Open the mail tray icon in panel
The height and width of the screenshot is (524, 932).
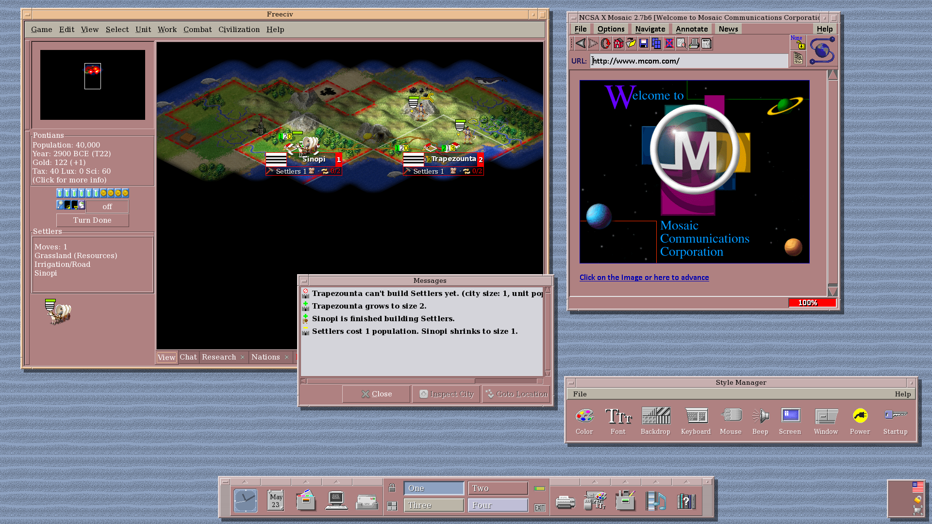click(367, 502)
